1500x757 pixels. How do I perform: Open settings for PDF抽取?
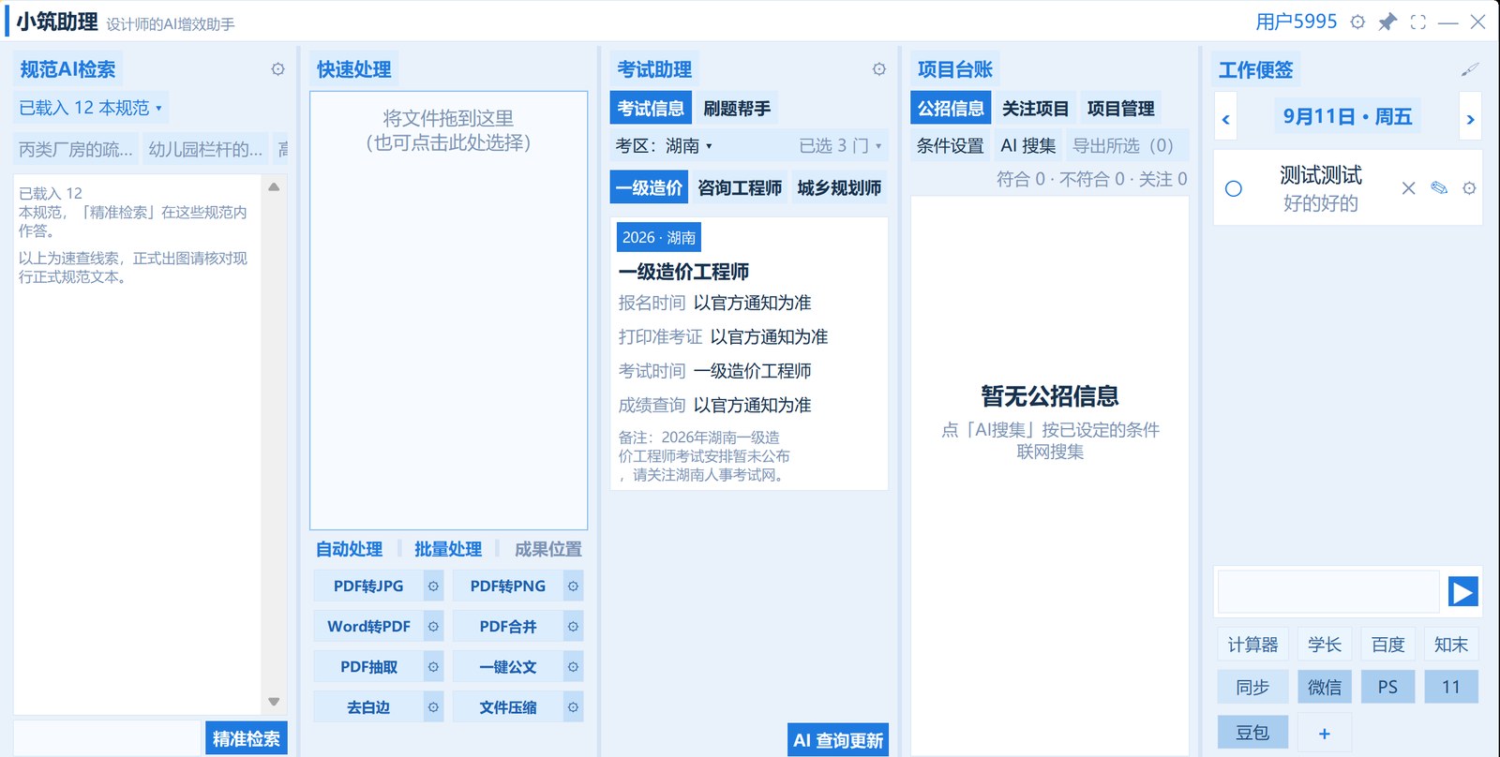pyautogui.click(x=433, y=666)
